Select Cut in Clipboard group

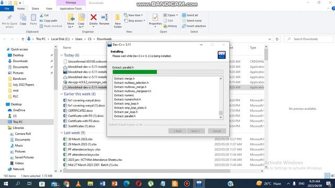[44, 15]
